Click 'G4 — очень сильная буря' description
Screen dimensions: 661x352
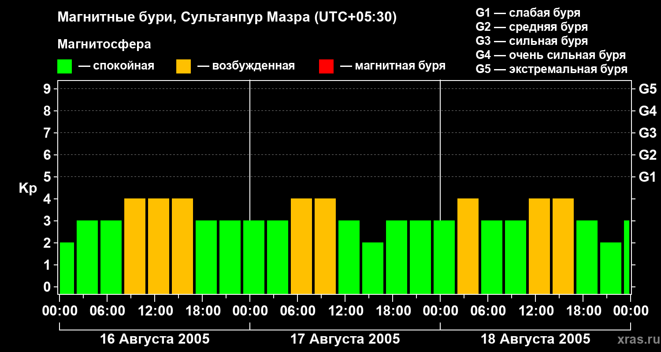coord(550,55)
